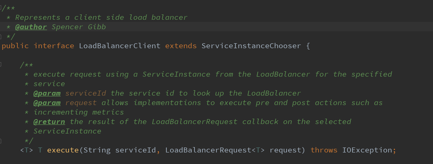Click the @return Javadoc tag
The height and width of the screenshot is (164, 433).
[x=49, y=122]
